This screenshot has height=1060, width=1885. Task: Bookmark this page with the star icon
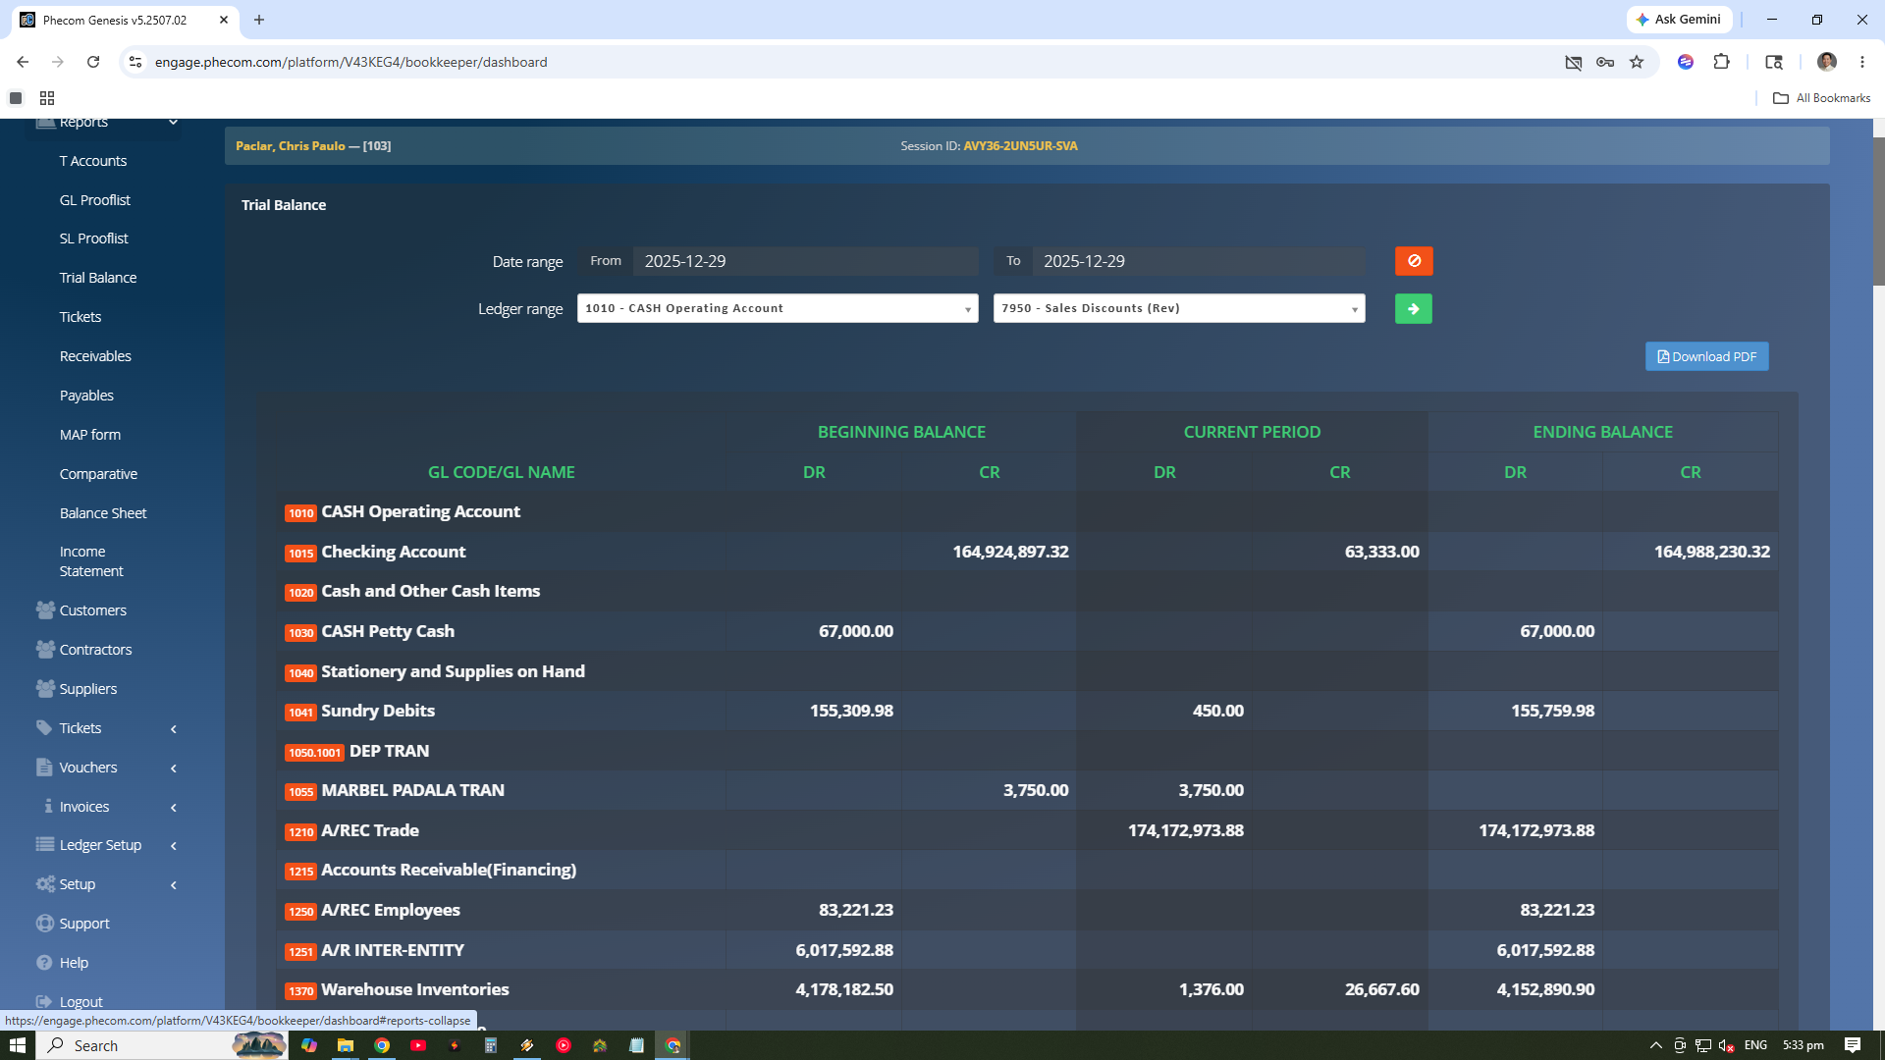tap(1637, 62)
